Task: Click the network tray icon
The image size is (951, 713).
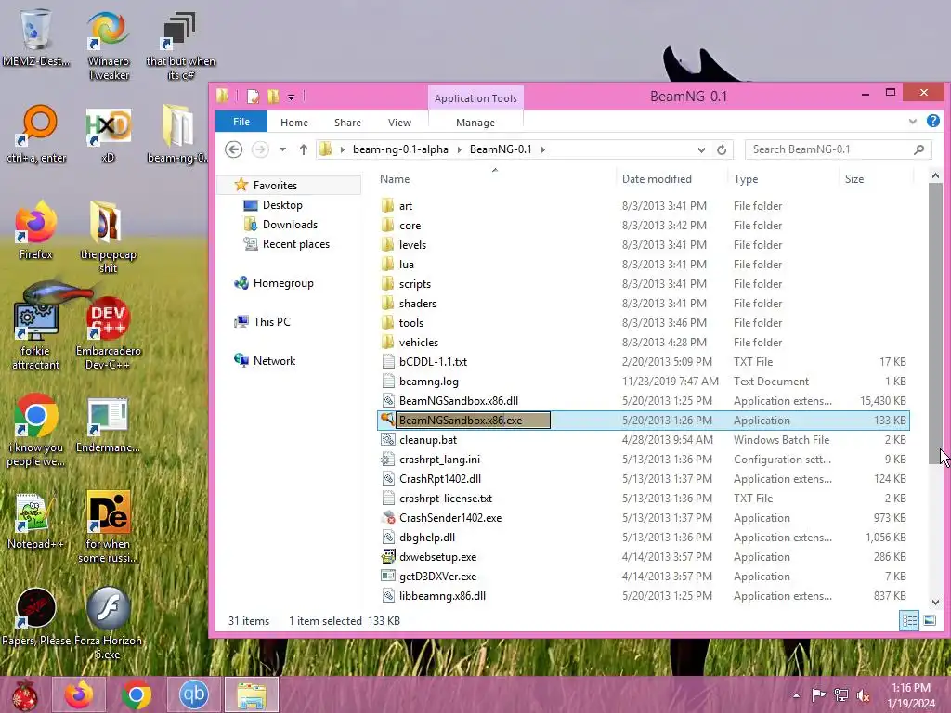Action: point(840,694)
